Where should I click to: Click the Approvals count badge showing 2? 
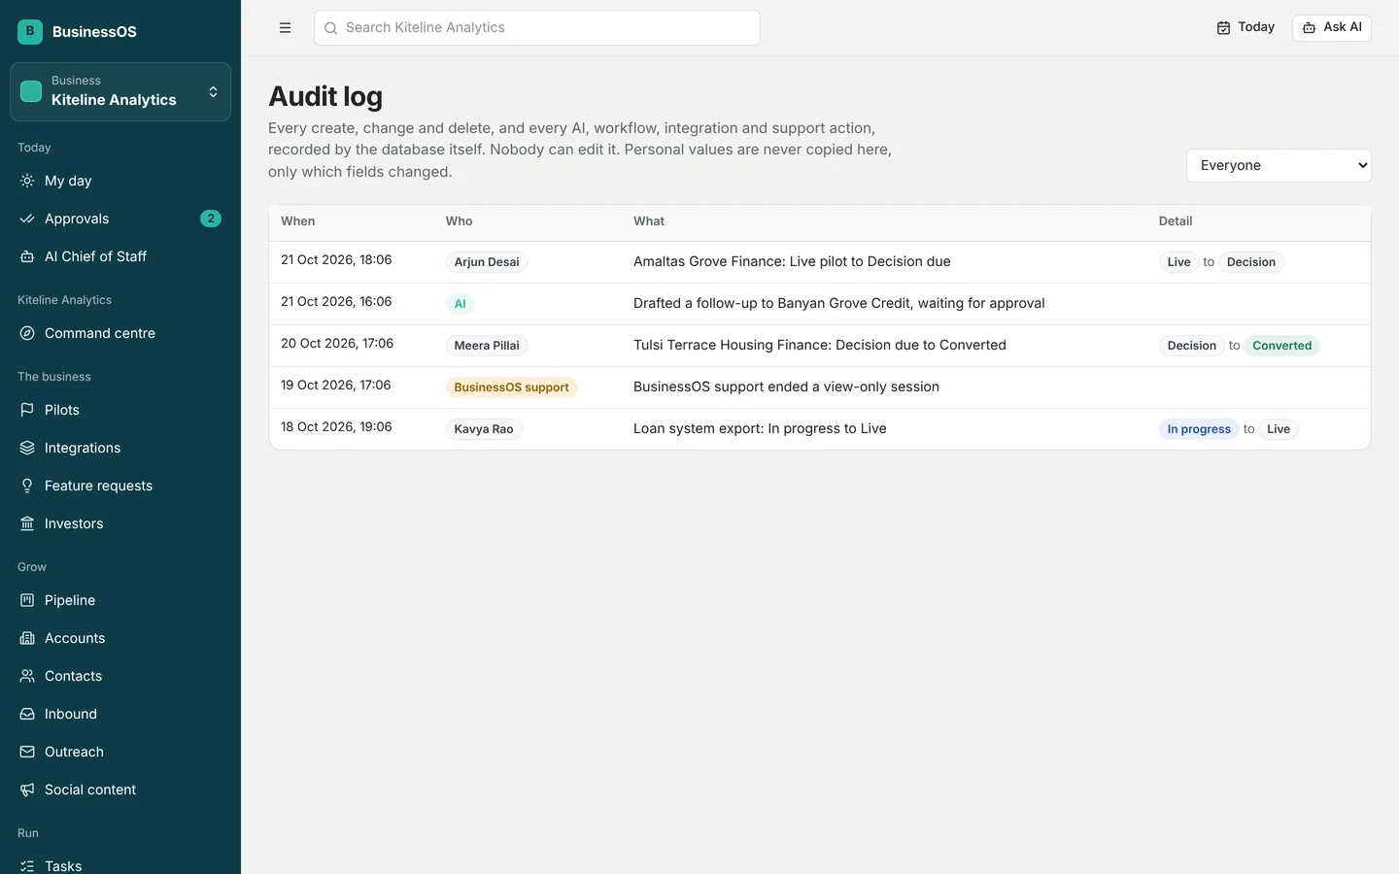click(x=211, y=218)
